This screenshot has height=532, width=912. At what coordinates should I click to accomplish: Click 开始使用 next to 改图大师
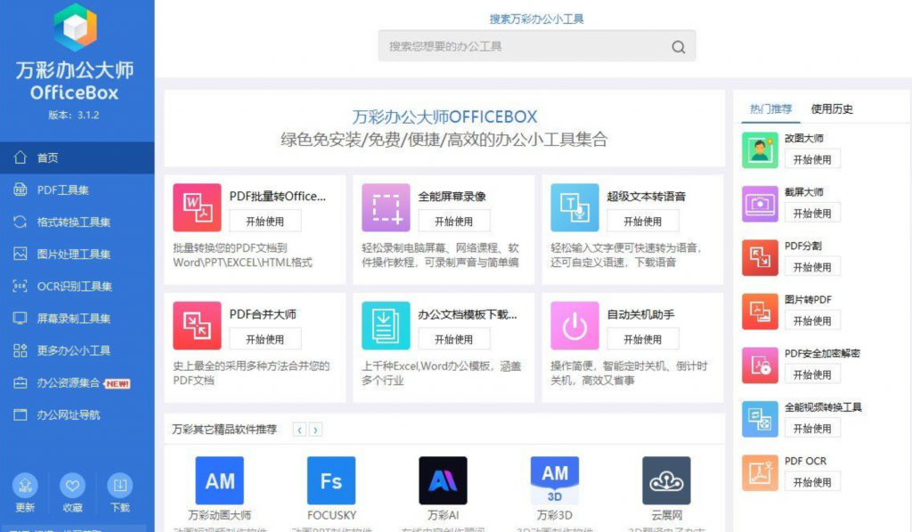coord(812,159)
